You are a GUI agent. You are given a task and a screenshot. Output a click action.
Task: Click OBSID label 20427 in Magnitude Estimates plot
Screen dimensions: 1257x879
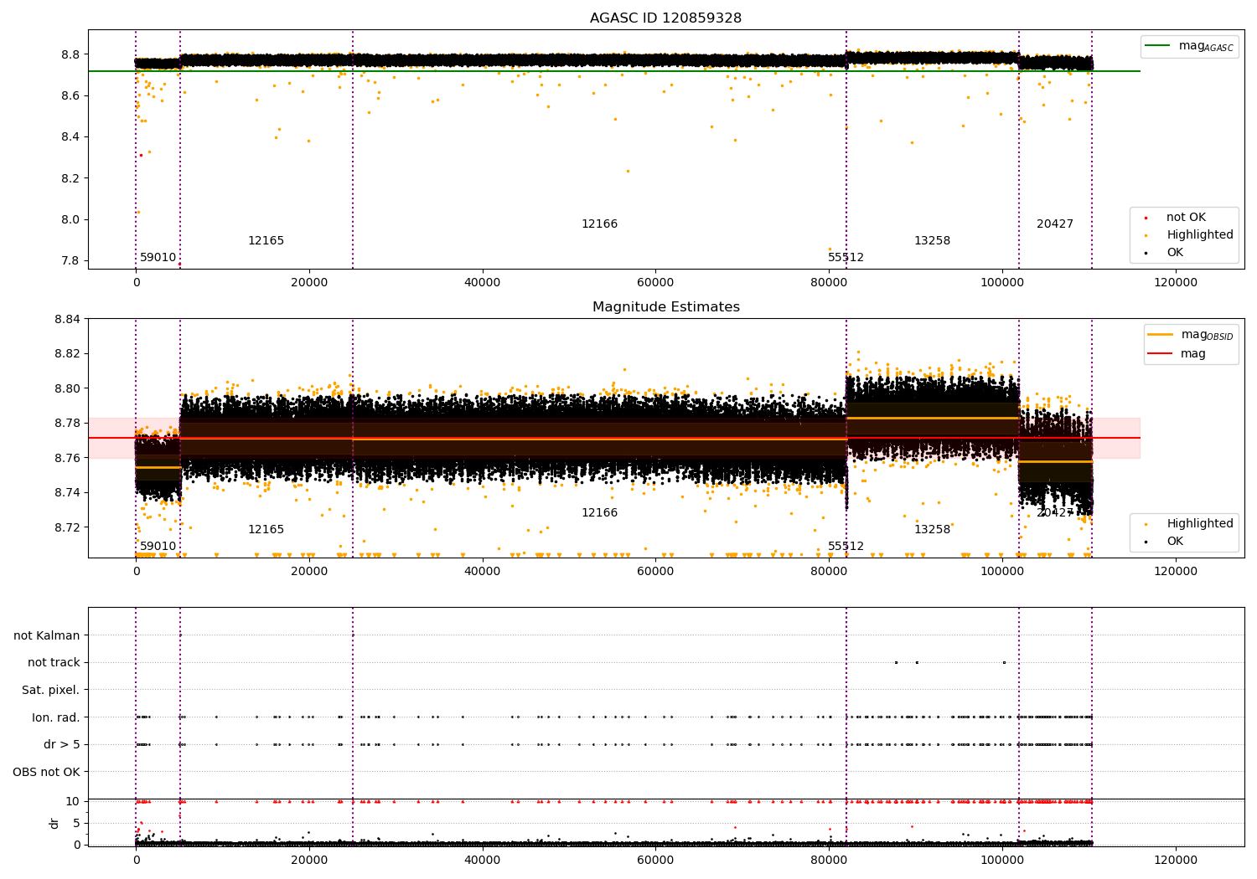(1054, 513)
